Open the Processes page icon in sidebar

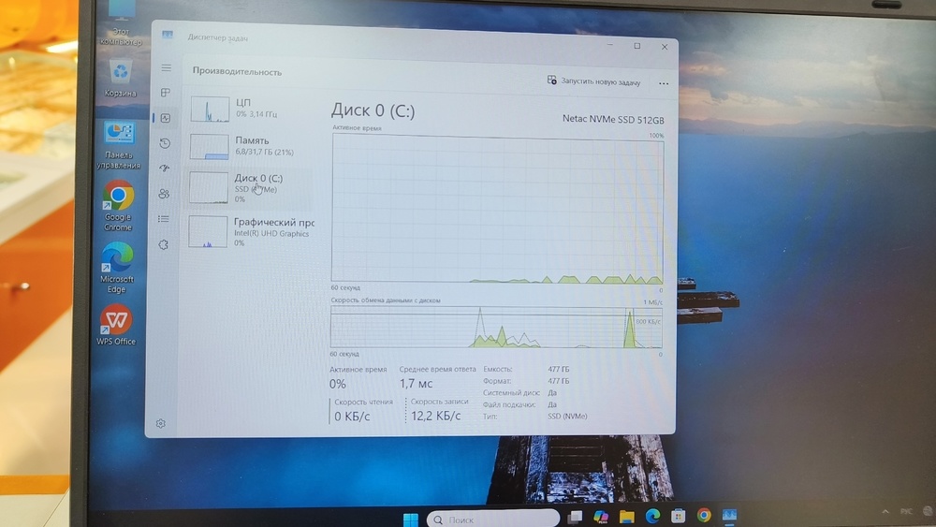(x=166, y=93)
